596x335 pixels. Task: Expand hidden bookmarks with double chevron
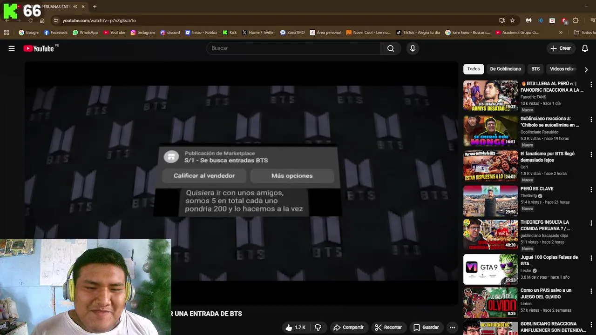point(561,33)
